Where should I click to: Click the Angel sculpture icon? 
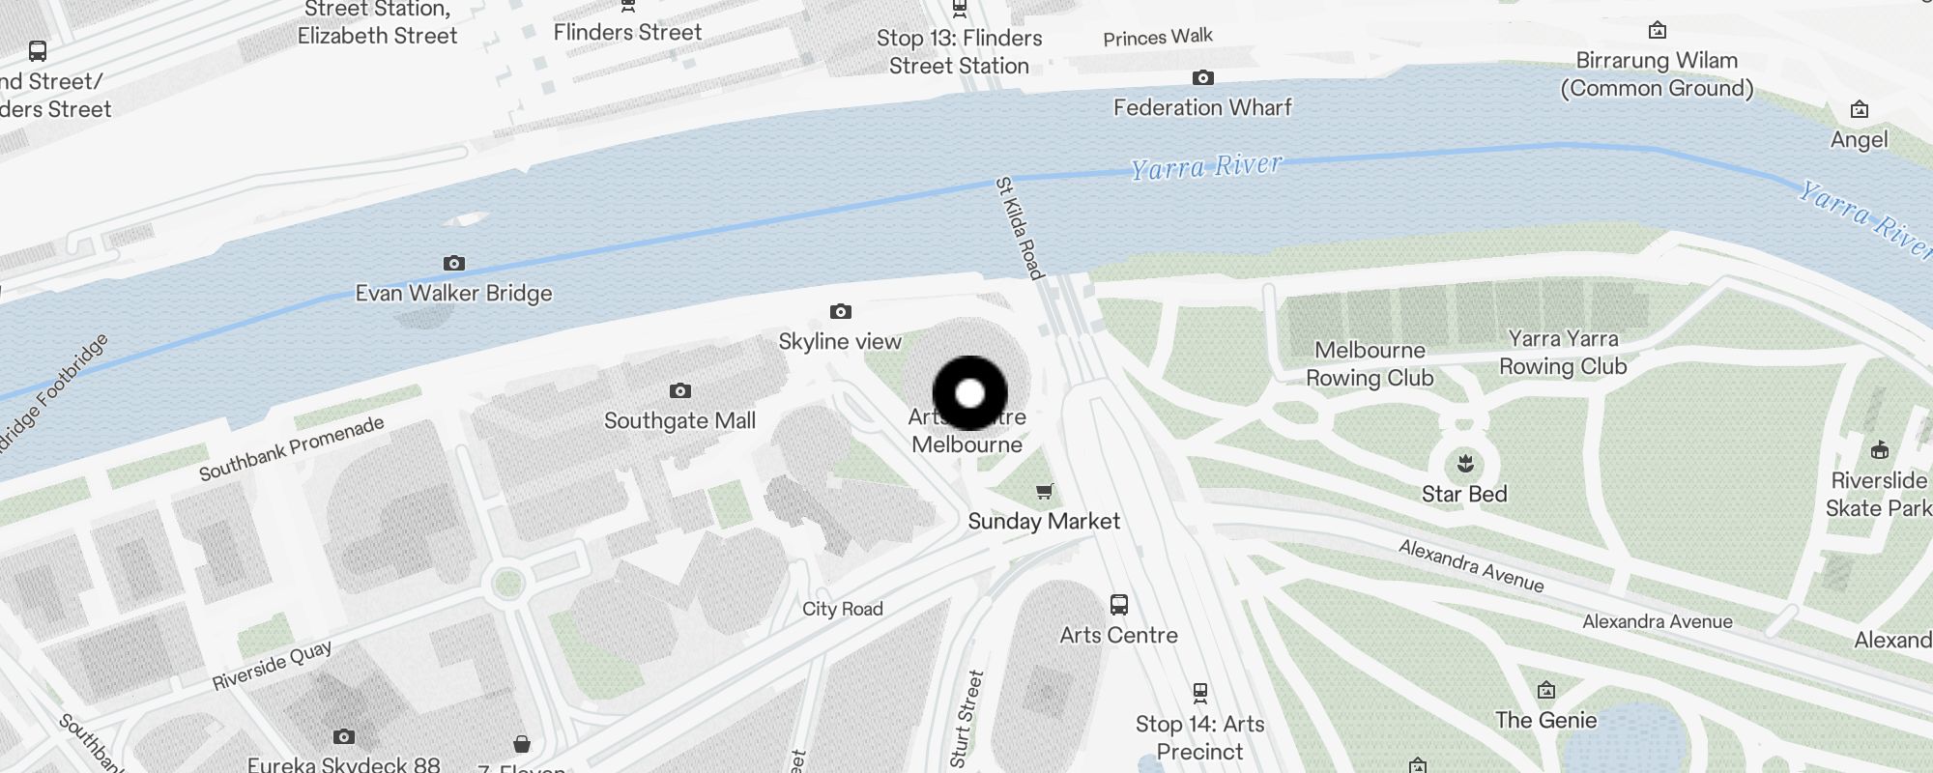pyautogui.click(x=1860, y=109)
